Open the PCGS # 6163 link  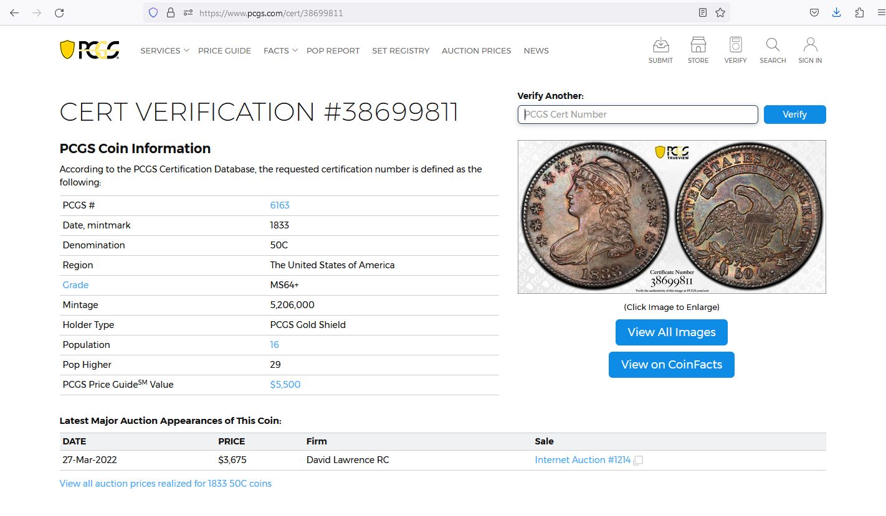[x=280, y=205]
